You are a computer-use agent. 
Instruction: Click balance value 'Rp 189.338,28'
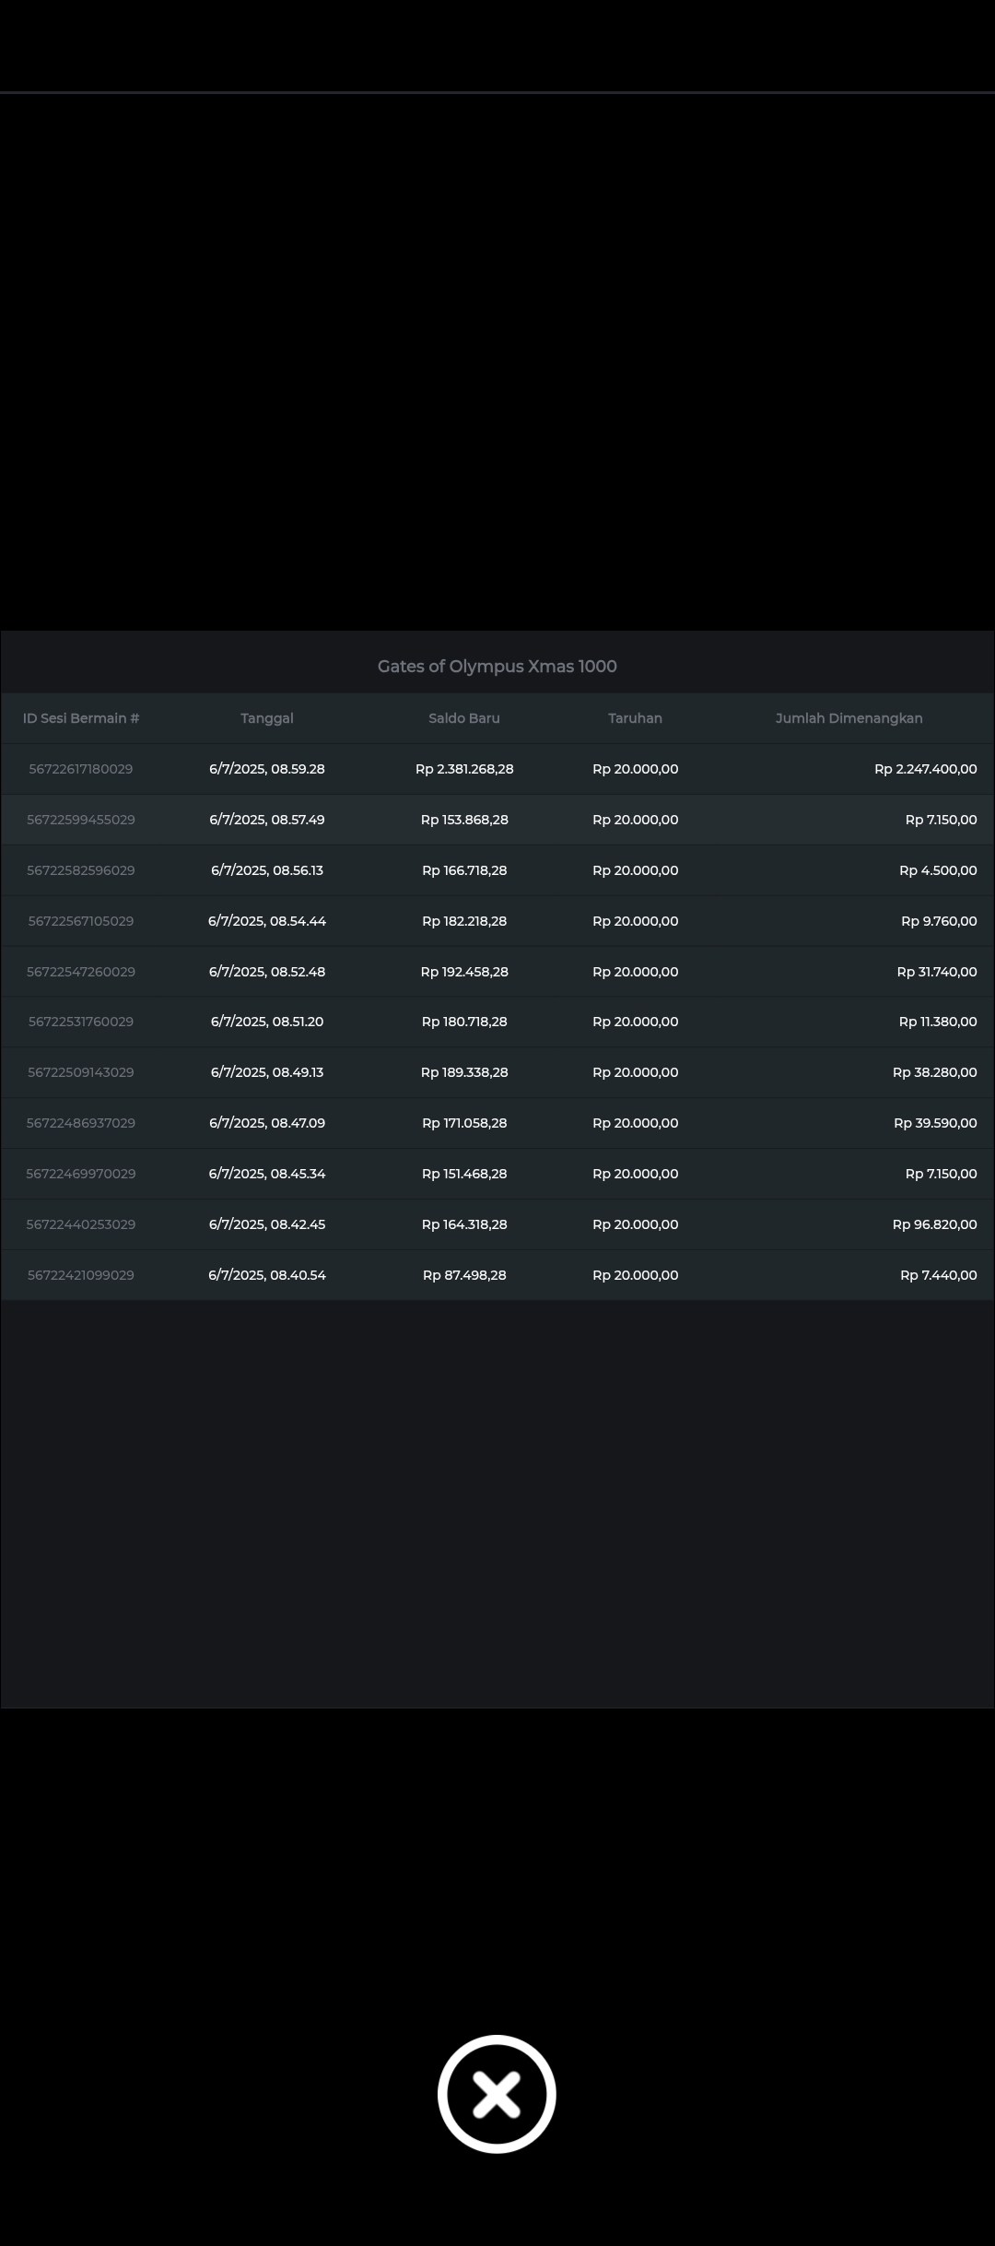point(464,1072)
